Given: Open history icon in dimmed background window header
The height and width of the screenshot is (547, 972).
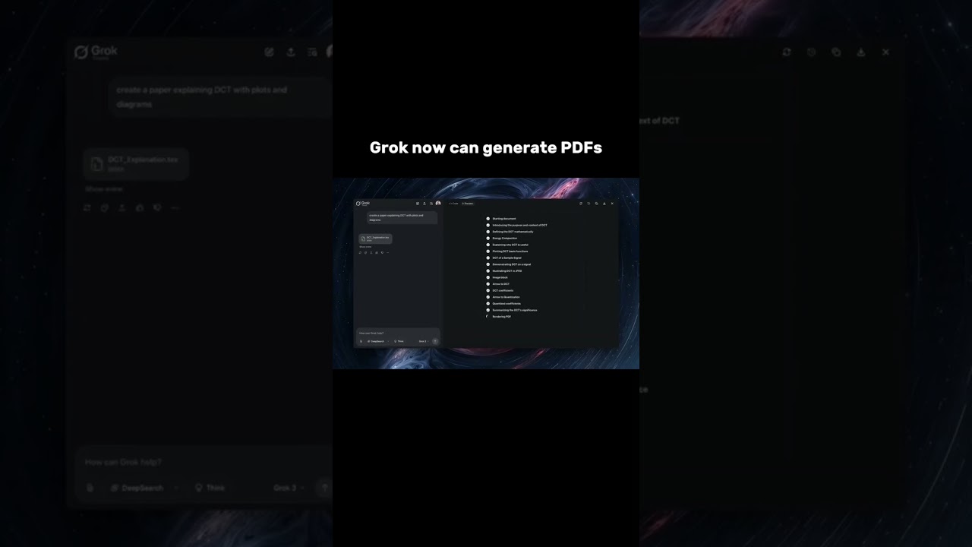Looking at the screenshot, I should point(312,52).
